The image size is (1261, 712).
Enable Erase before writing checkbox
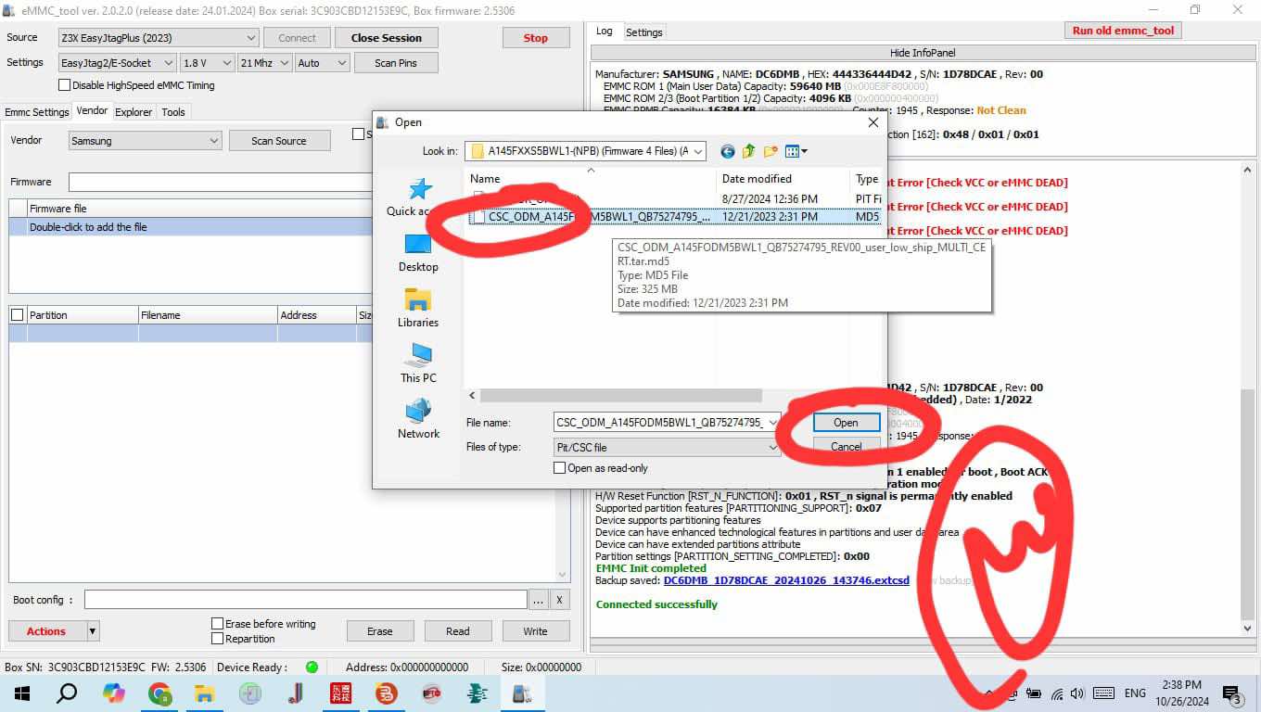click(x=217, y=624)
